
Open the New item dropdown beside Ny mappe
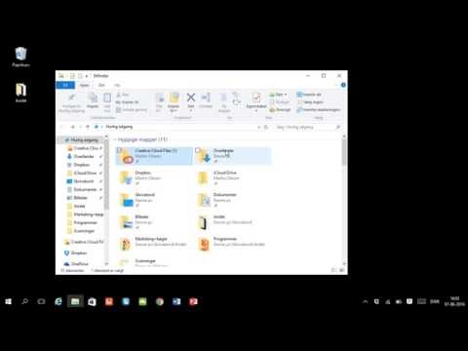click(236, 96)
